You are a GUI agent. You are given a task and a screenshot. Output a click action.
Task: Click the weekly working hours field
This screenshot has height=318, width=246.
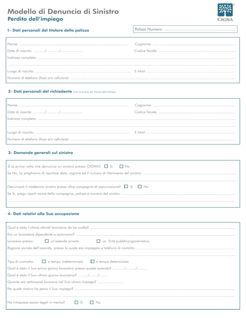tap(110, 282)
